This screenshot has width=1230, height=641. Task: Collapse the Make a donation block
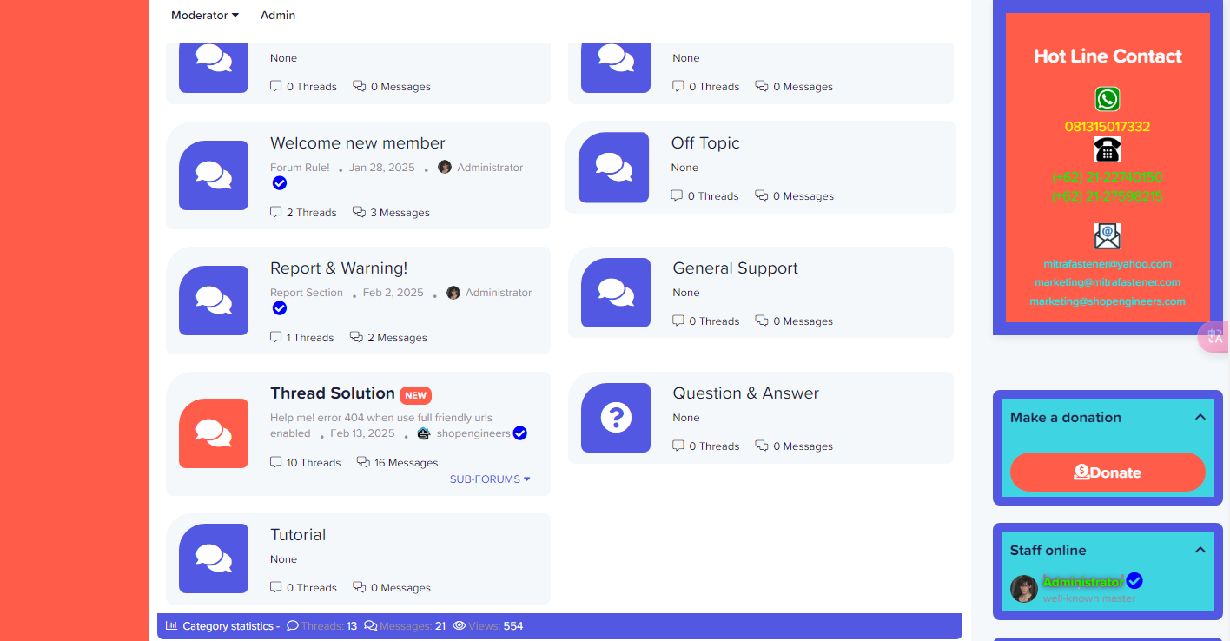point(1200,418)
